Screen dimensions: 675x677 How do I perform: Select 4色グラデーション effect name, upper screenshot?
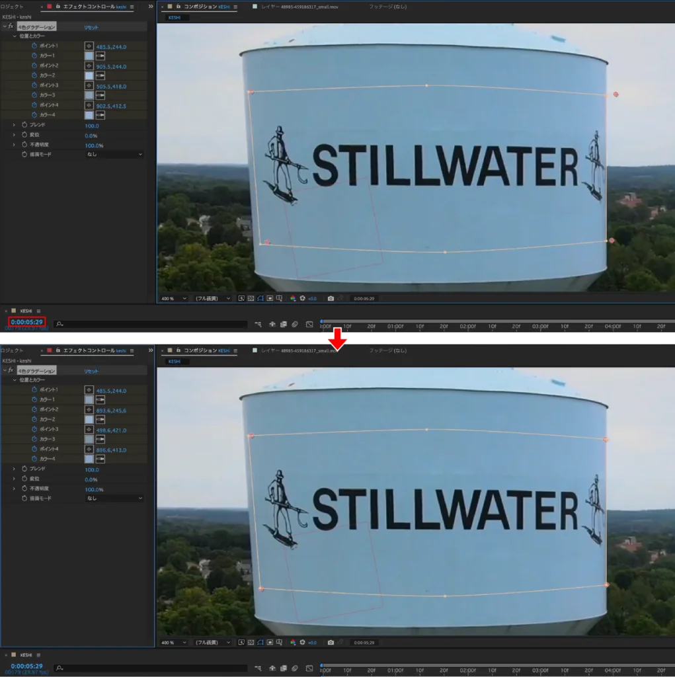(37, 26)
